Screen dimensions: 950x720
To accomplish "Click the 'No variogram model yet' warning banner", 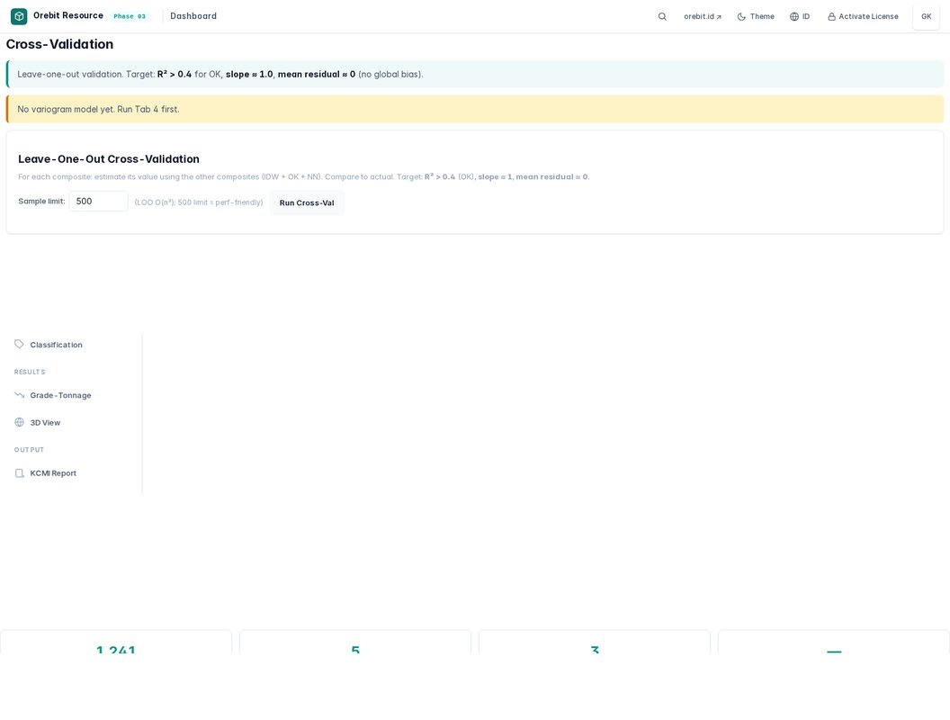I will click(475, 109).
